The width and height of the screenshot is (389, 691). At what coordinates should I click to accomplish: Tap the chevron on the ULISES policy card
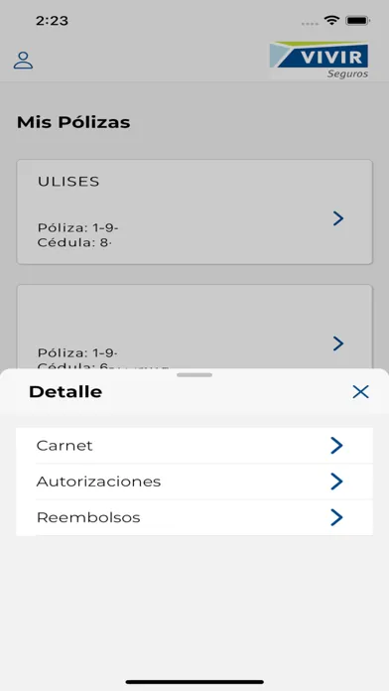coord(338,218)
